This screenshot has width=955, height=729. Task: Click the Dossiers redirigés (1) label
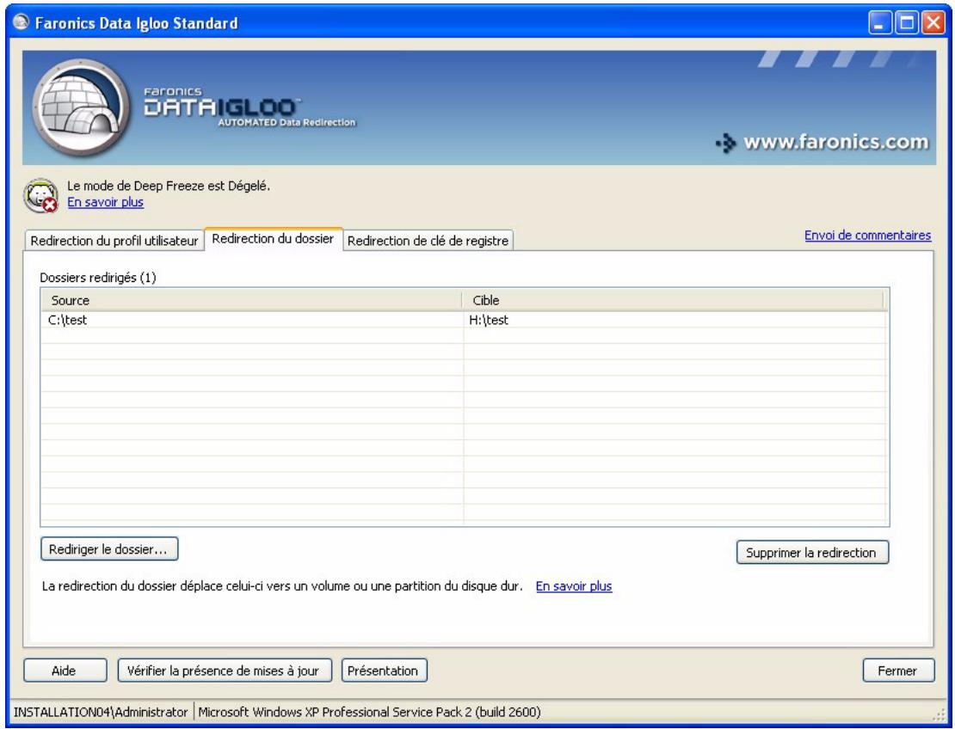point(98,278)
